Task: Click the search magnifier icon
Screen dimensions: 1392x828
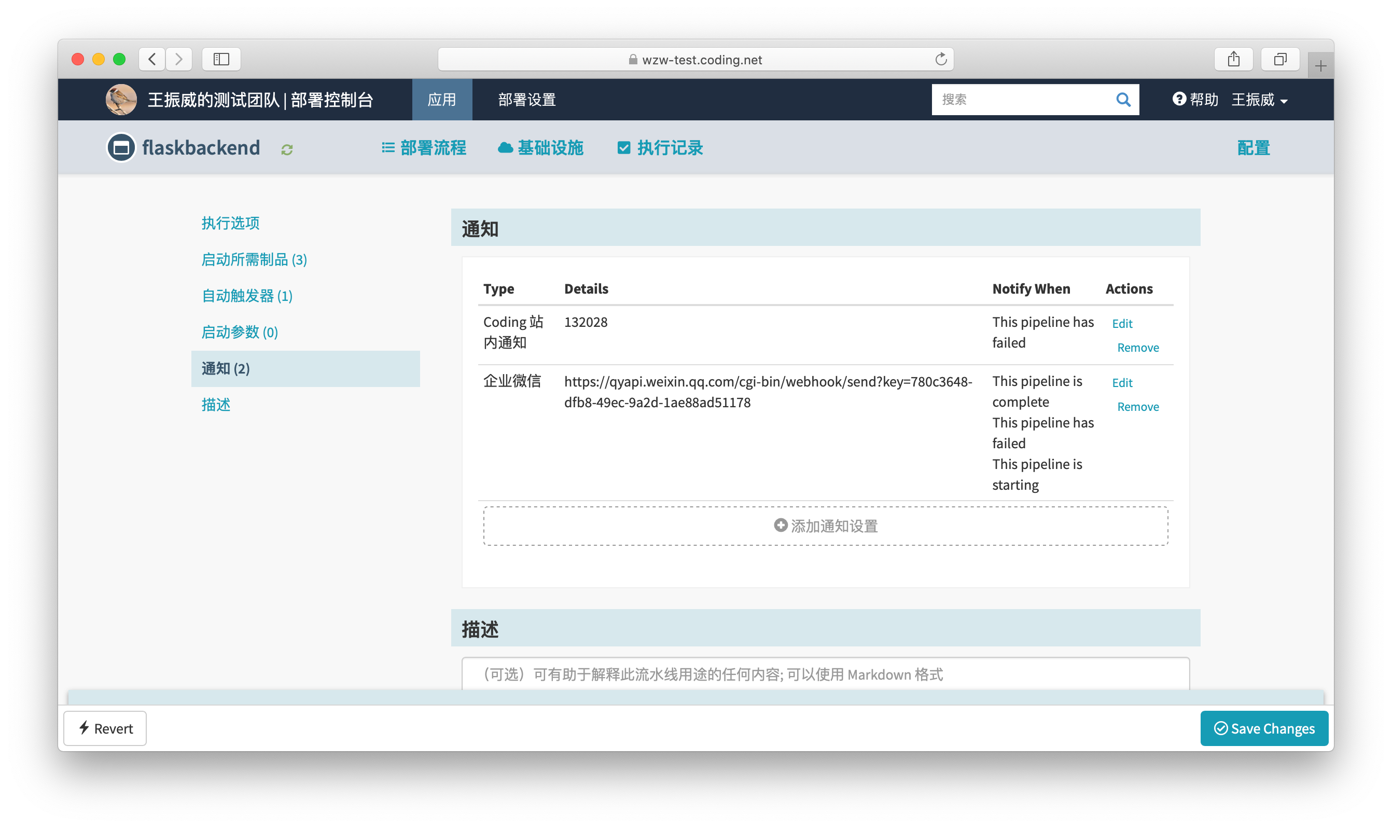Action: tap(1123, 100)
